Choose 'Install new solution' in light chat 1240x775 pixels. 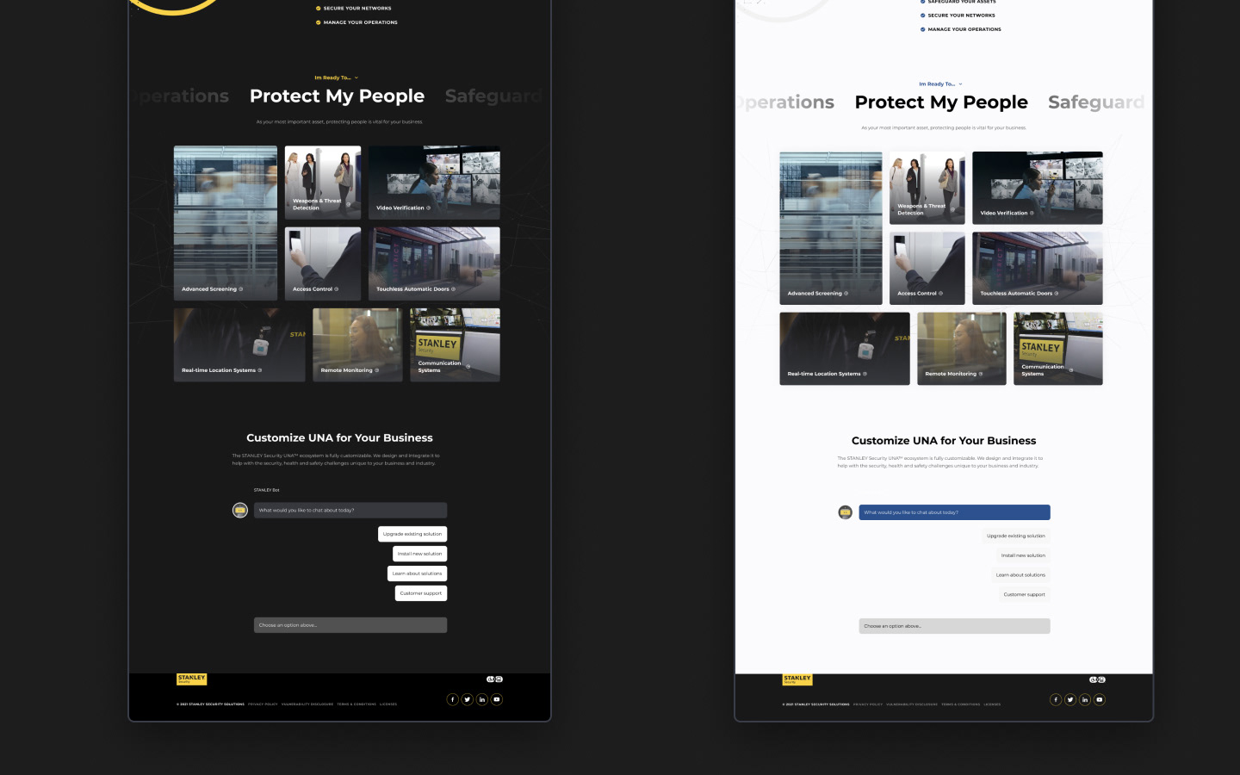(x=1023, y=555)
